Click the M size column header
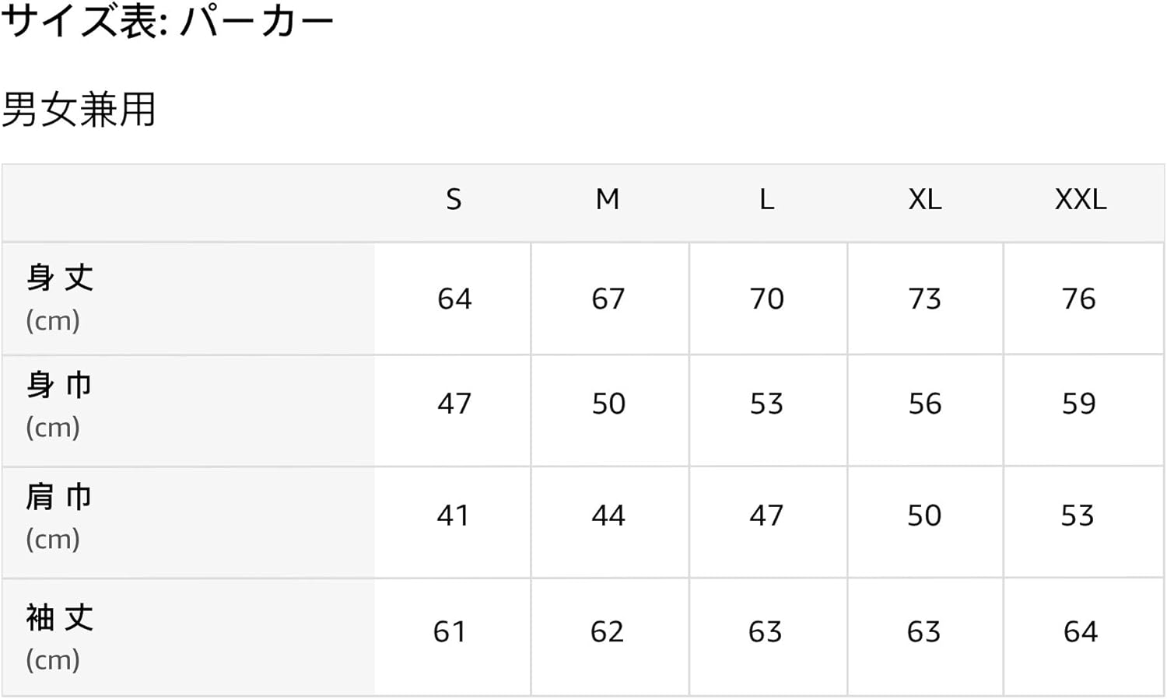This screenshot has width=1167, height=699. (x=608, y=200)
